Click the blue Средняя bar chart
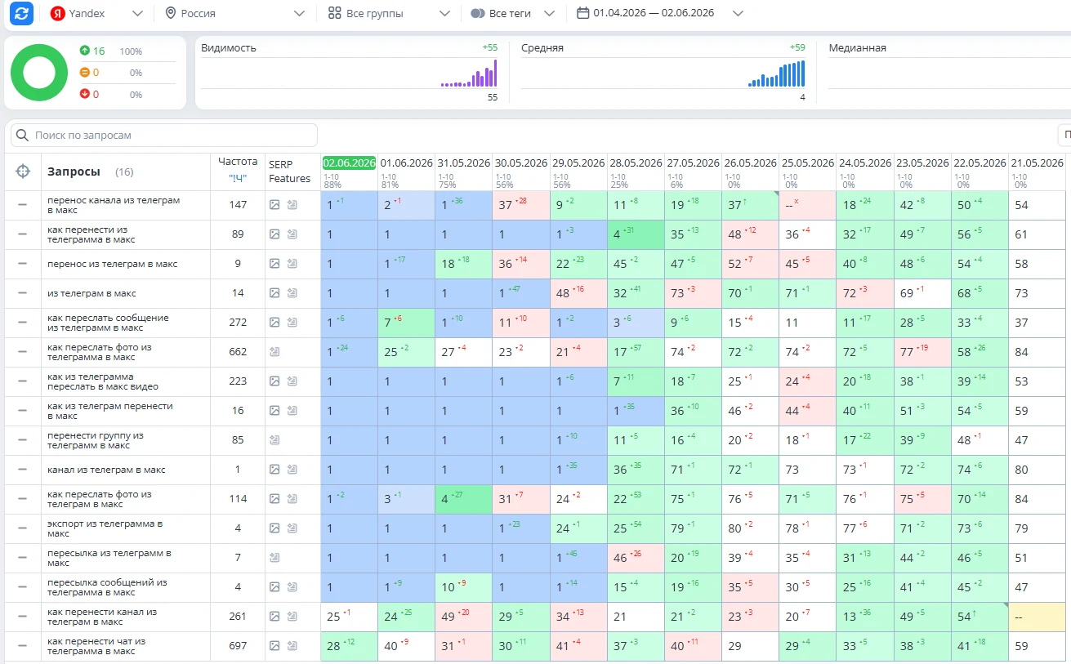1071x664 pixels. click(776, 74)
